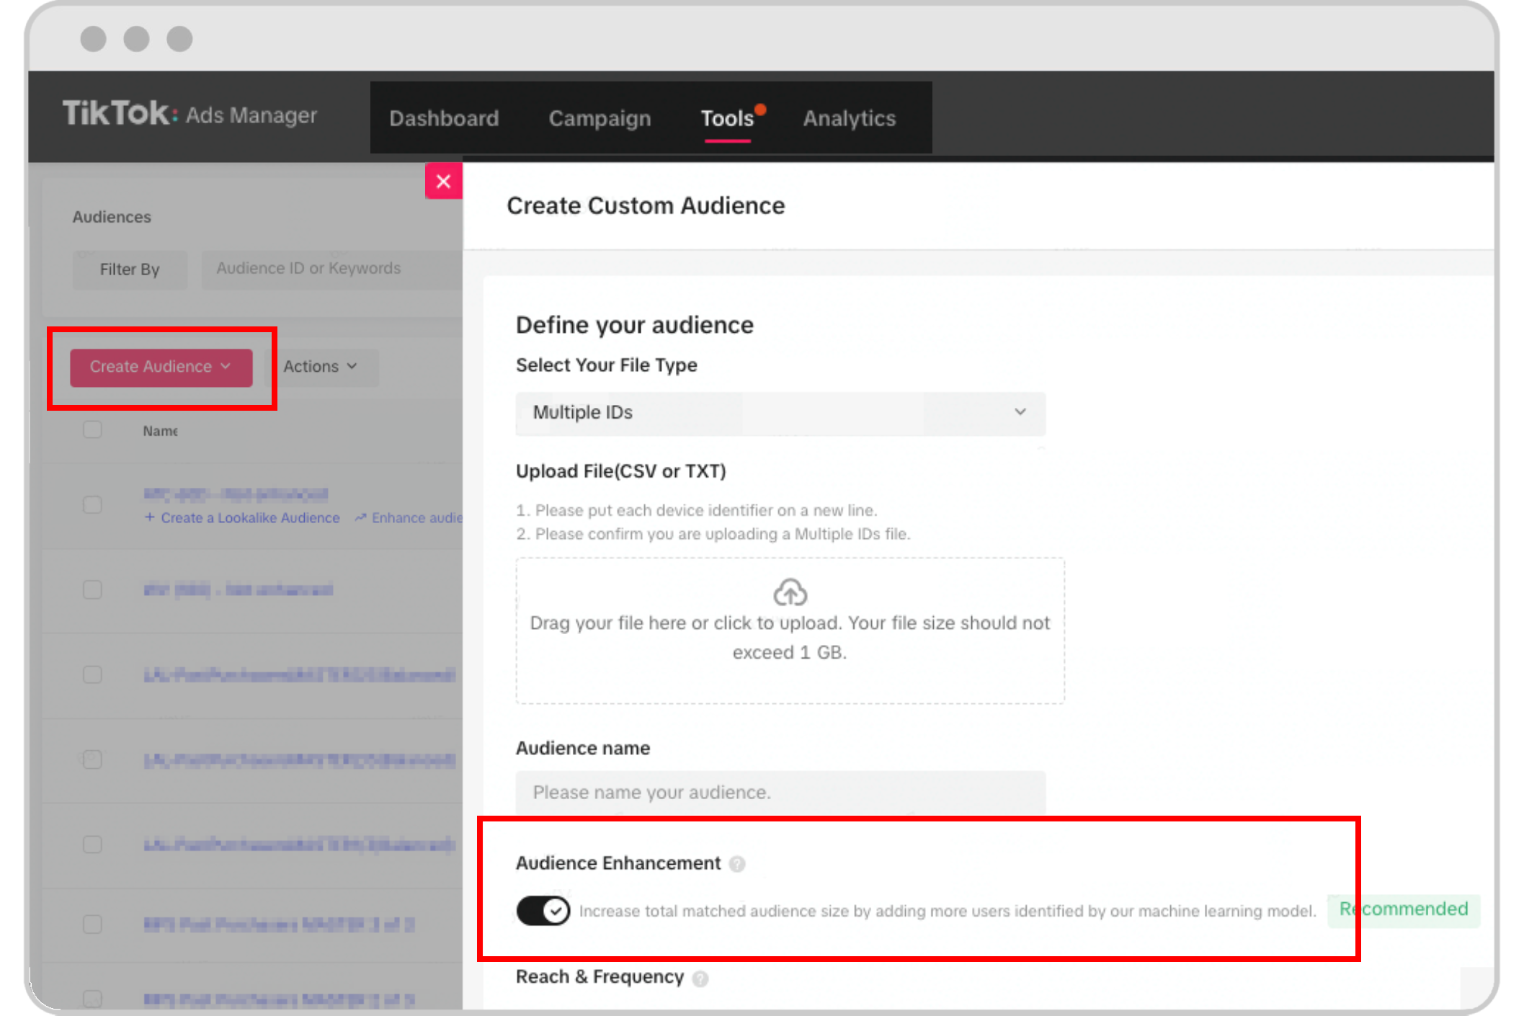Click the Create a Lookalike Audience link
Screen dimensions: 1524x1016
coord(249,517)
